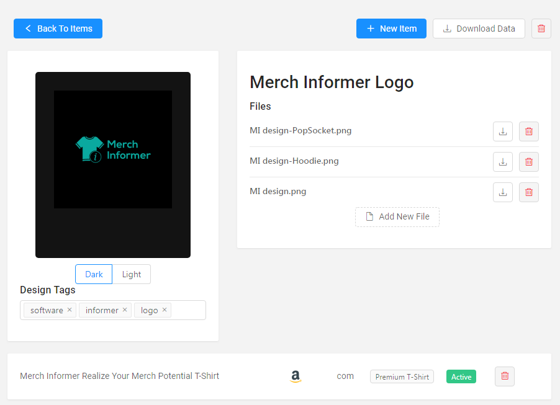This screenshot has width=560, height=405.
Task: Delete MI design-PopSocket.png file
Action: pos(529,131)
